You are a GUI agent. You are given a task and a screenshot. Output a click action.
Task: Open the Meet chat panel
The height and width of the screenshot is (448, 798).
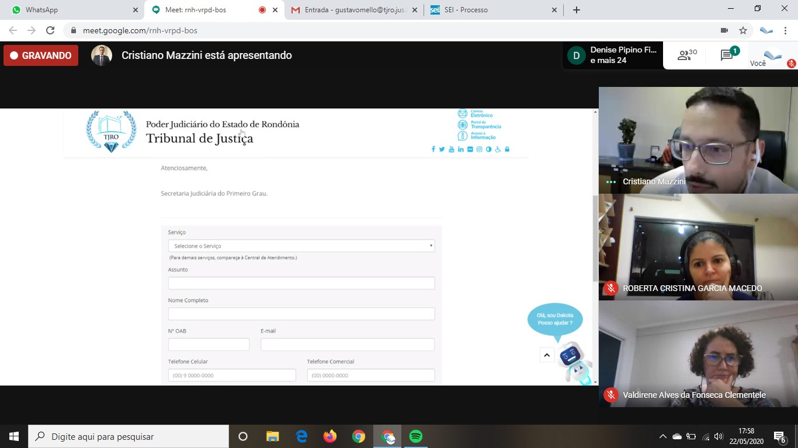click(727, 55)
